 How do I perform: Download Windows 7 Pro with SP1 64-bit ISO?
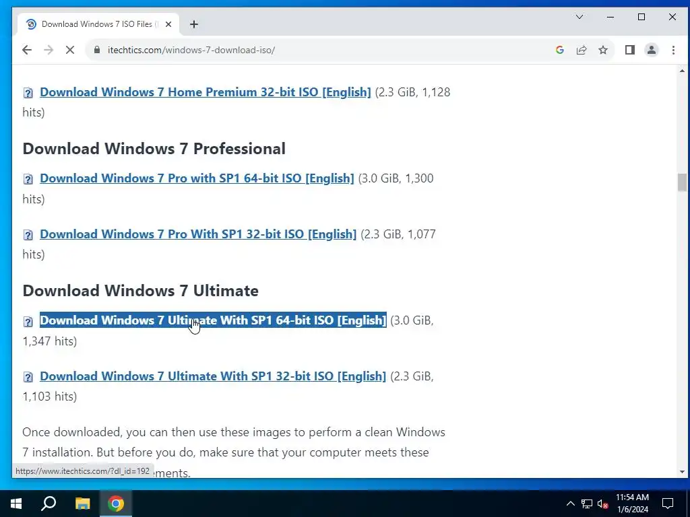click(197, 178)
